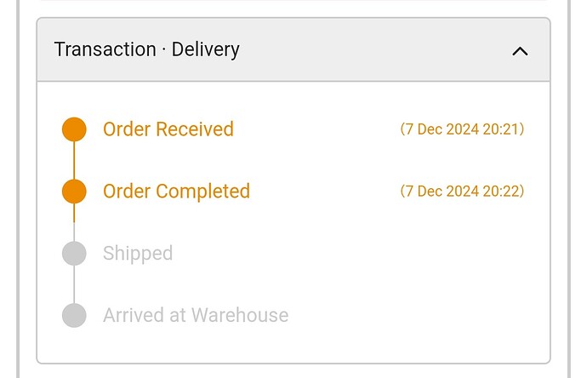Select the Arrived at Warehouse step label
The height and width of the screenshot is (378, 587).
[196, 316]
